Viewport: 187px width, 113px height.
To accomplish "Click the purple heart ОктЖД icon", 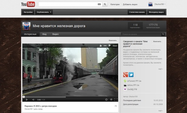I will (x=125, y=89).
